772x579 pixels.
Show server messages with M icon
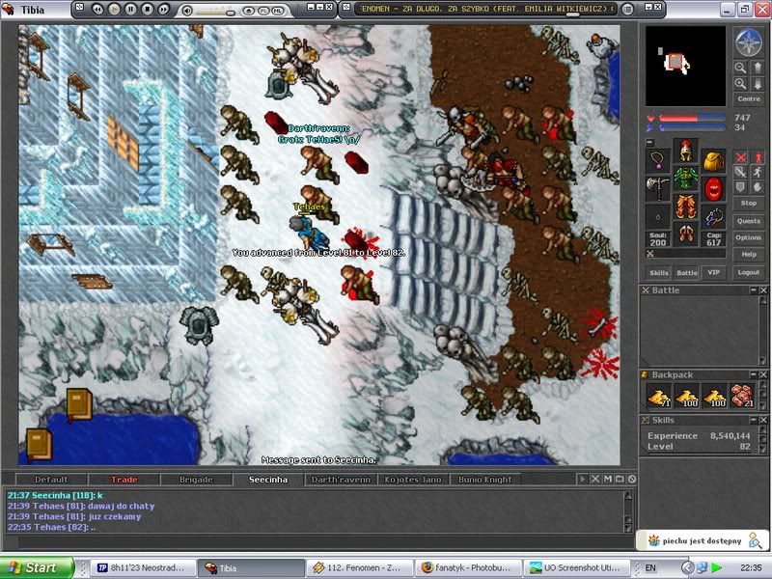[x=608, y=479]
